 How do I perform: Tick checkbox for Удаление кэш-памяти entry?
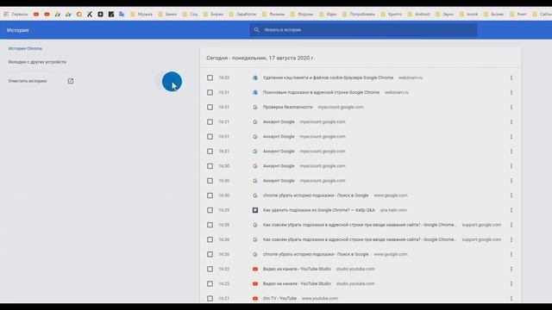(210, 77)
